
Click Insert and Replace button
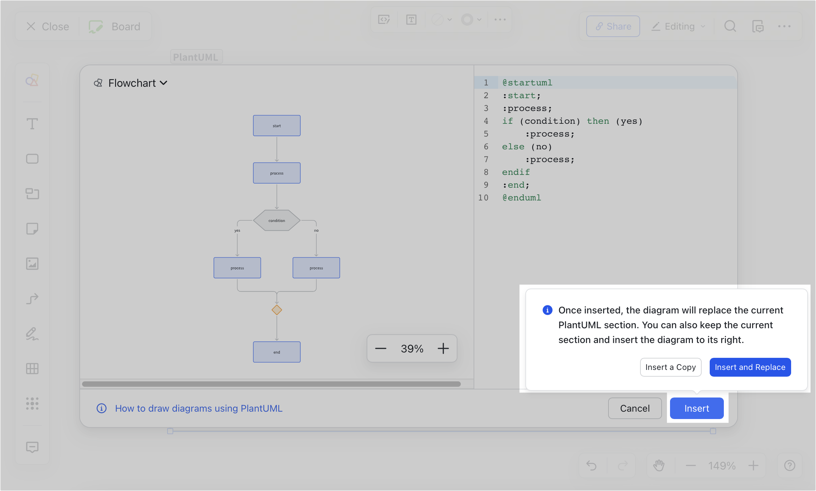[750, 367]
